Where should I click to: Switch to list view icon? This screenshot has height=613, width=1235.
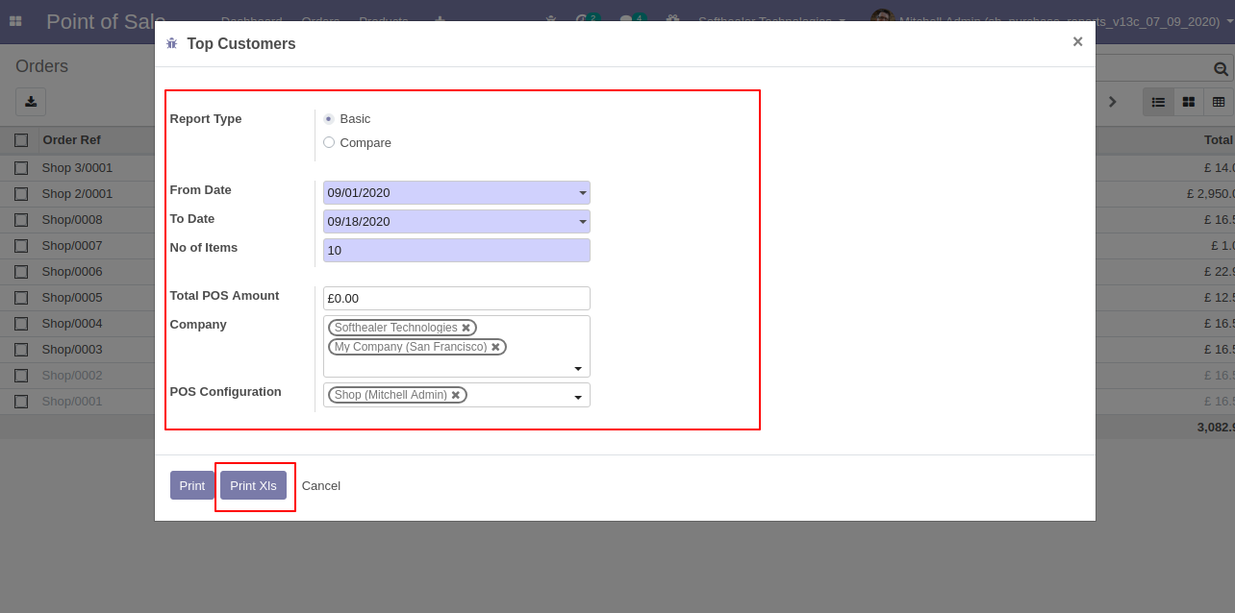[1158, 102]
